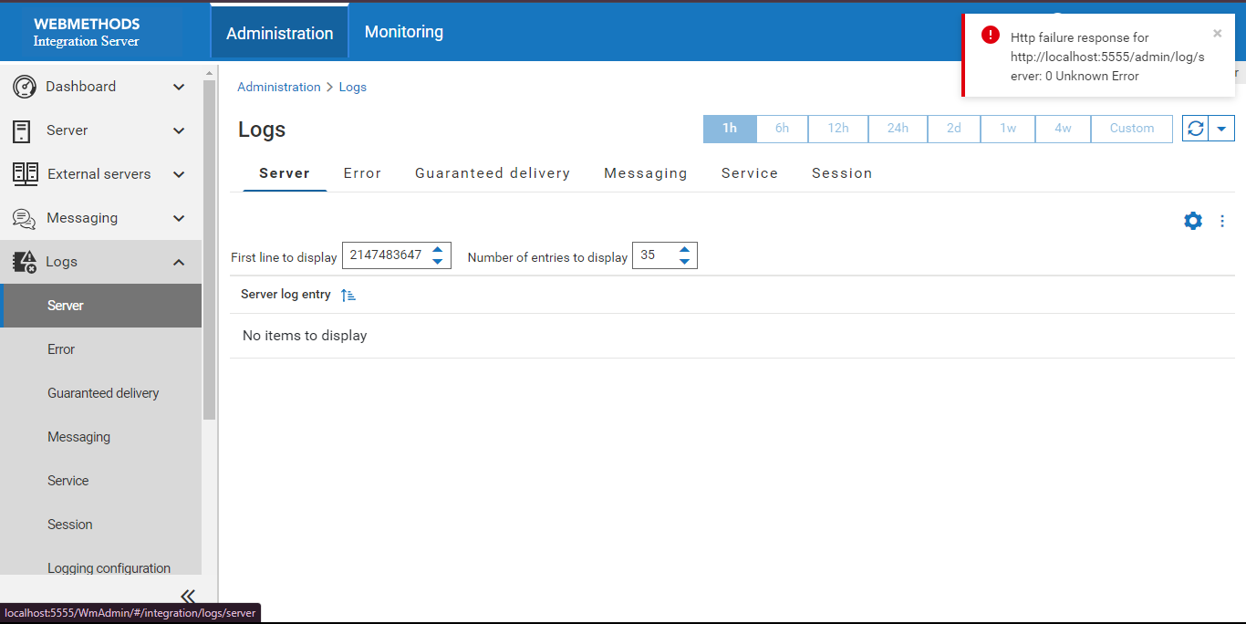
Task: Open the Session logs tab
Action: point(842,173)
